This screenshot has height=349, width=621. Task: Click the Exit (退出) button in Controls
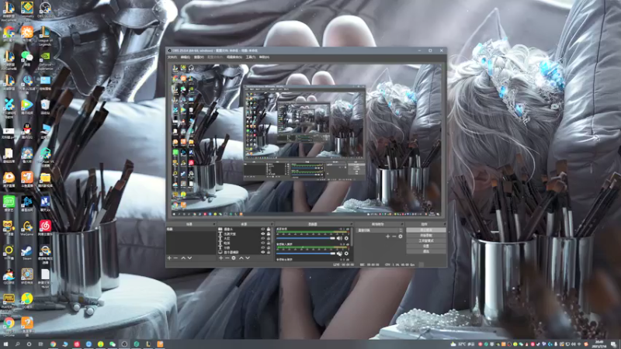tap(426, 251)
